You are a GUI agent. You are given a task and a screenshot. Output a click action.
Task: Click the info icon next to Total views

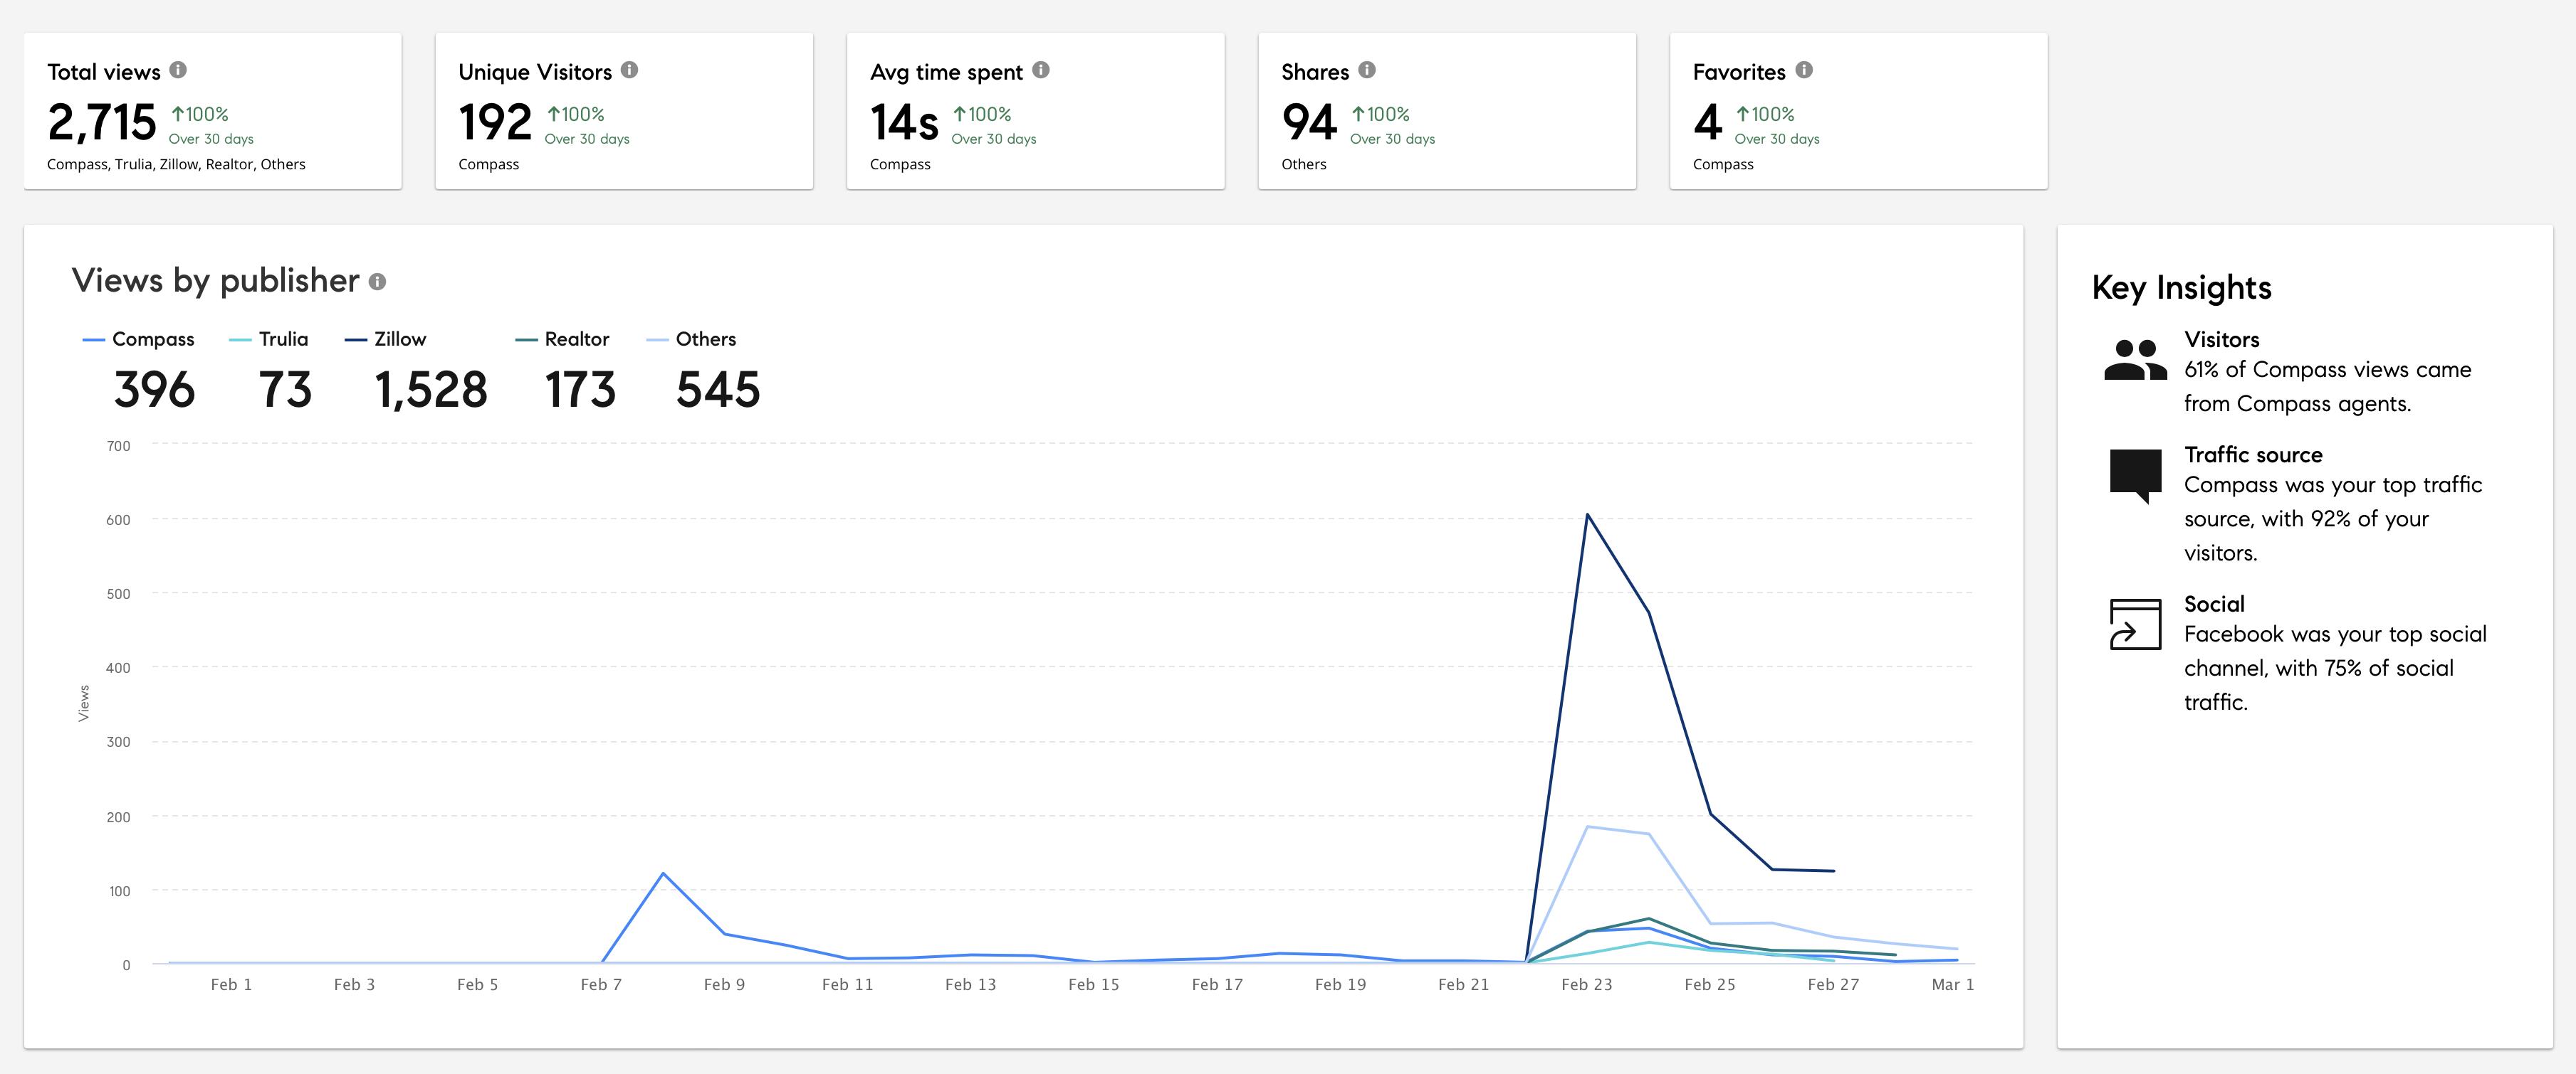[x=178, y=70]
